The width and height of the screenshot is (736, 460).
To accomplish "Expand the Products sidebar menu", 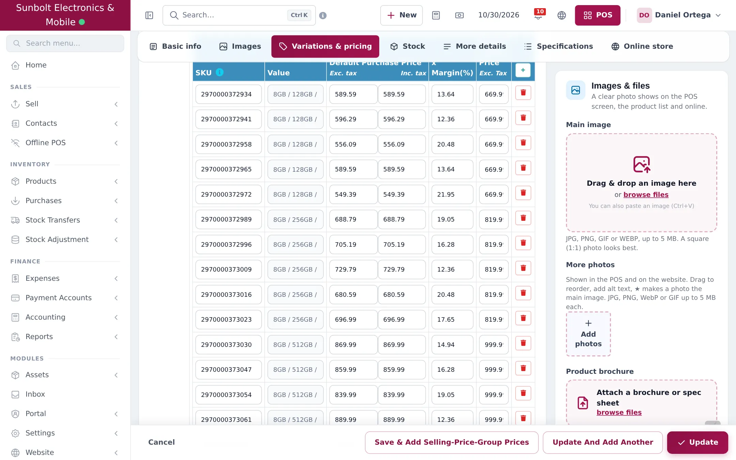I will 65,181.
